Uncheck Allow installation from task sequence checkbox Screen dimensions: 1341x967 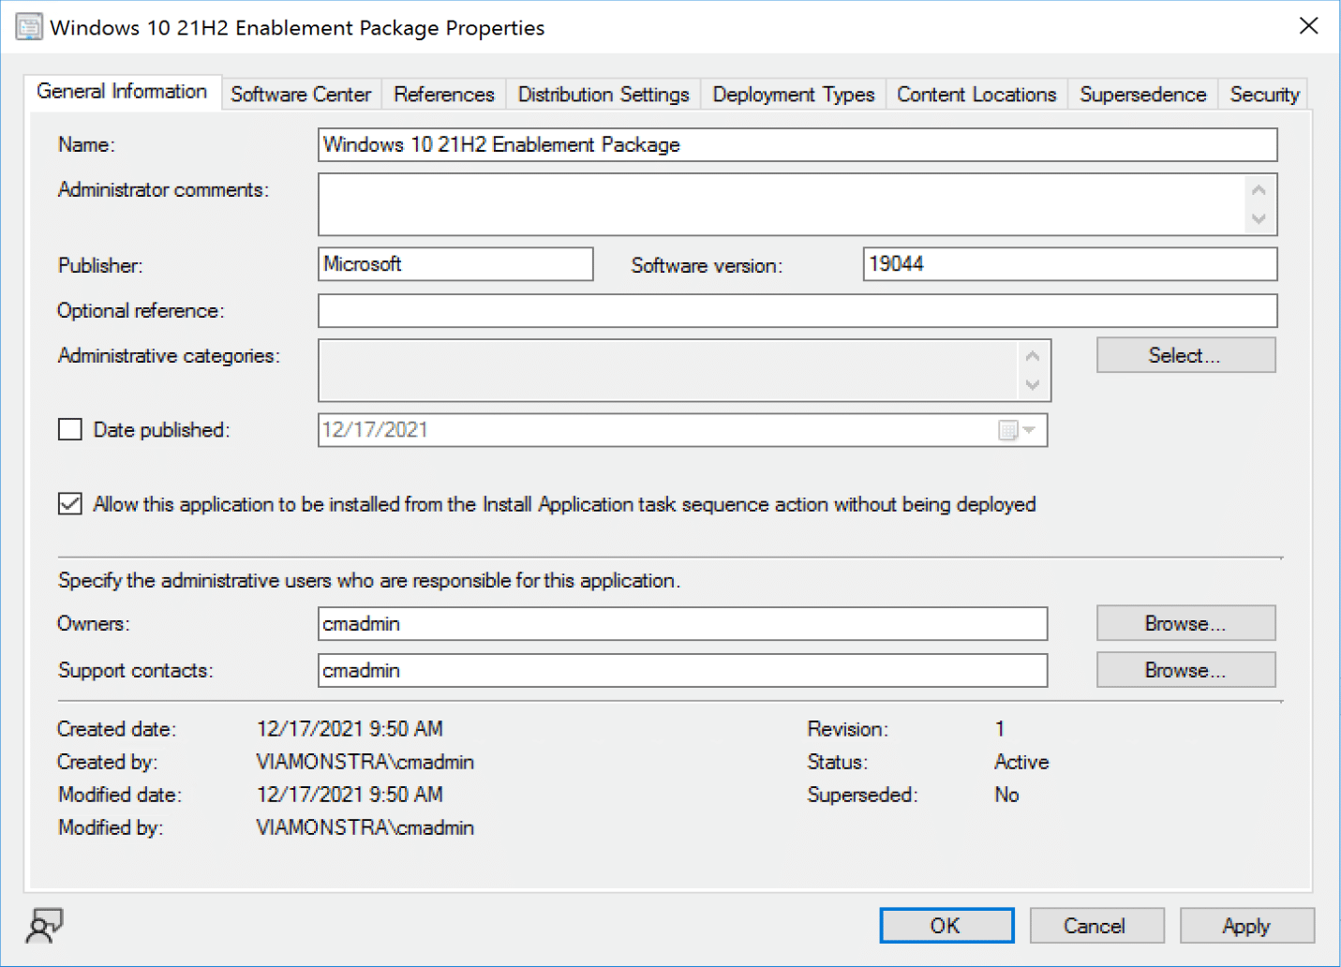(70, 504)
